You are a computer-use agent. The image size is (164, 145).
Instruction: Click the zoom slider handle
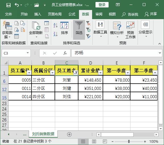coord(129,142)
